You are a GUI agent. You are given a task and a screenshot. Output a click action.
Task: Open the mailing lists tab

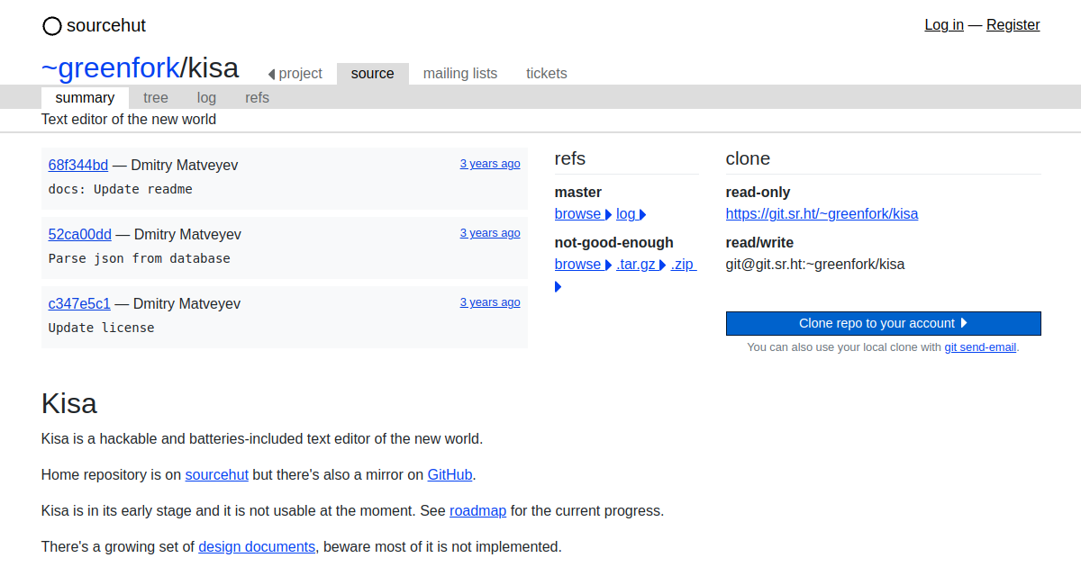(x=460, y=74)
